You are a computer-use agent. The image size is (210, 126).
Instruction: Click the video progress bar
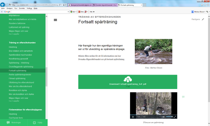click(x=153, y=115)
